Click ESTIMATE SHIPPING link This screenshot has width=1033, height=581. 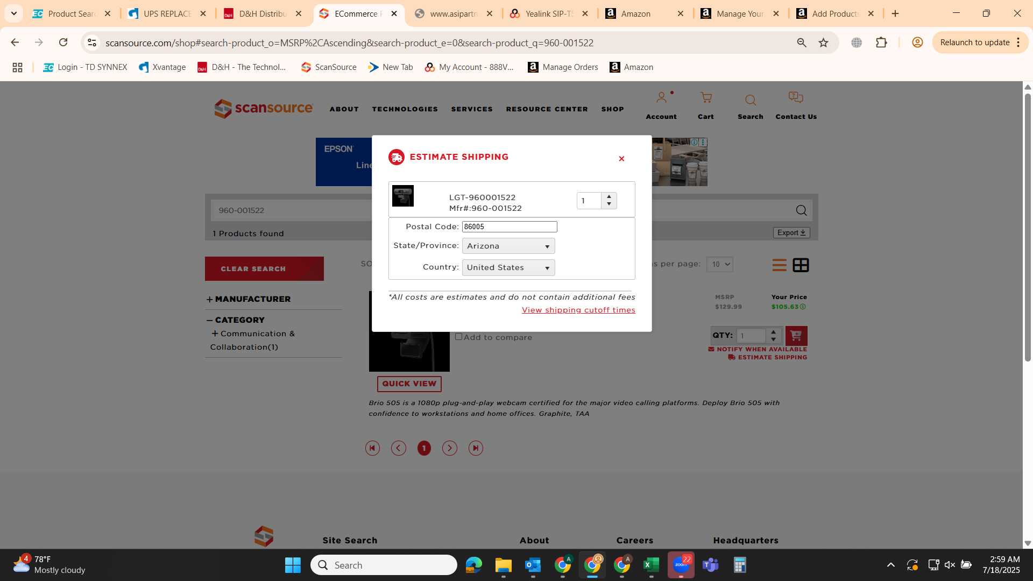[768, 358]
